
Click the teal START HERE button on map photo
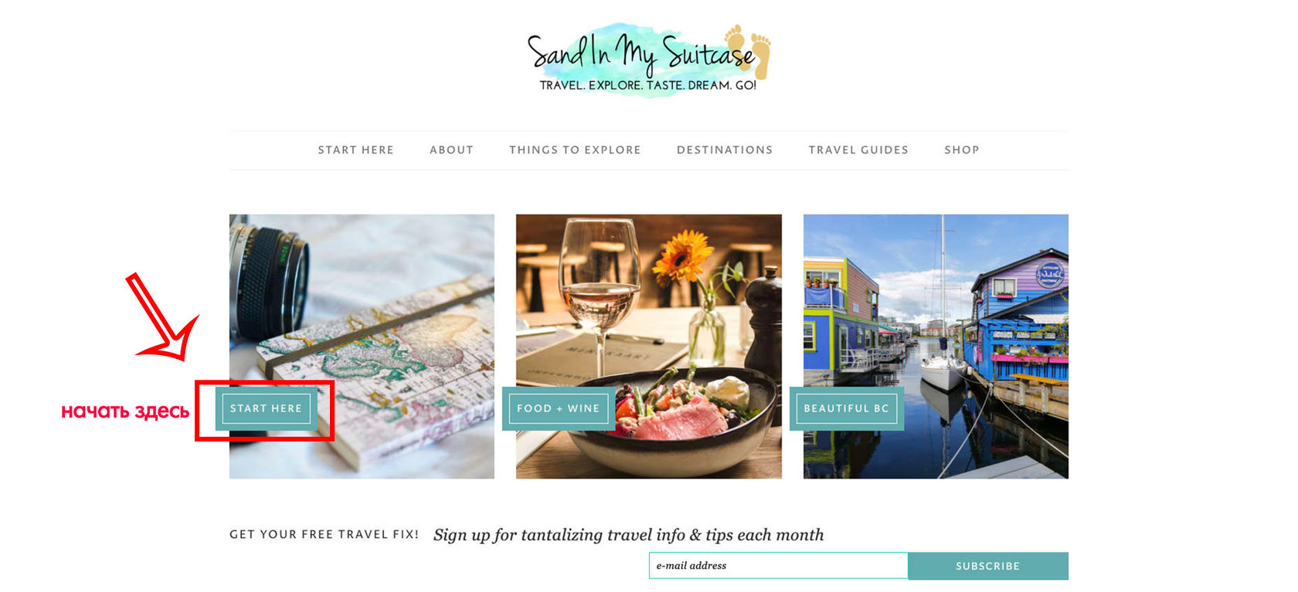point(266,408)
